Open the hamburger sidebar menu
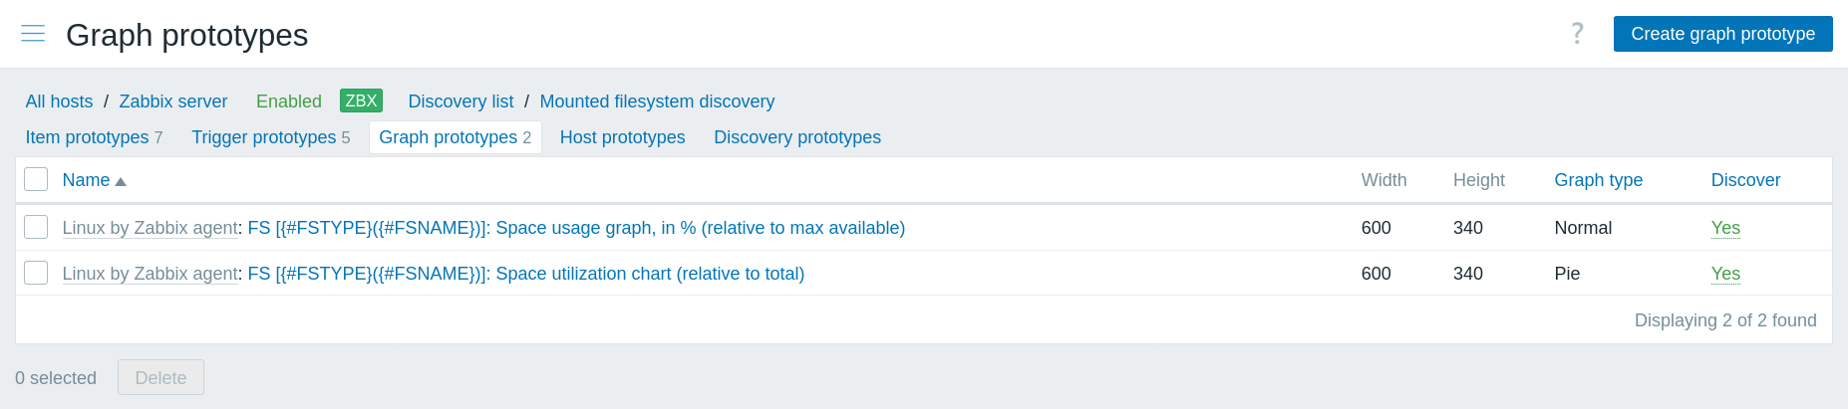Viewport: 1848px width, 409px height. [x=33, y=34]
